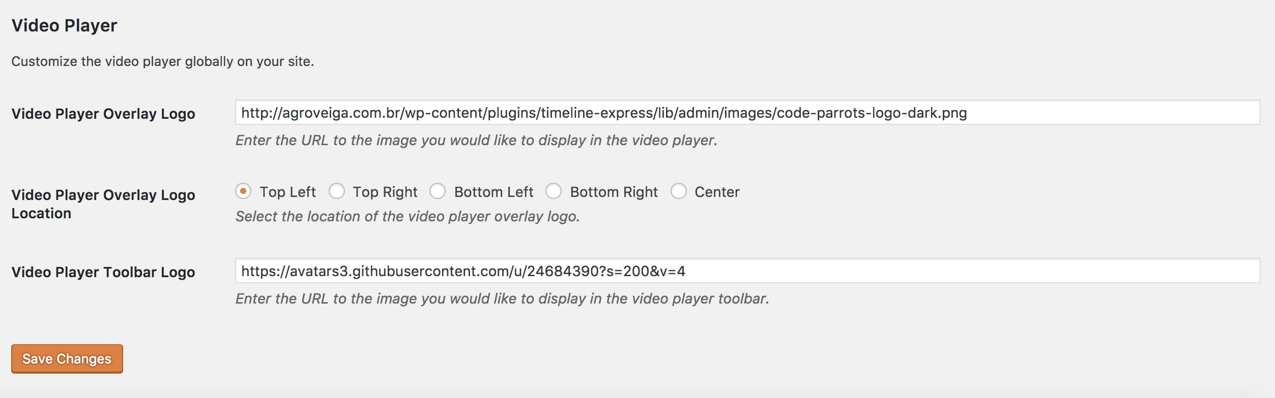Select the Top Left radio button
This screenshot has width=1275, height=398.
click(243, 191)
